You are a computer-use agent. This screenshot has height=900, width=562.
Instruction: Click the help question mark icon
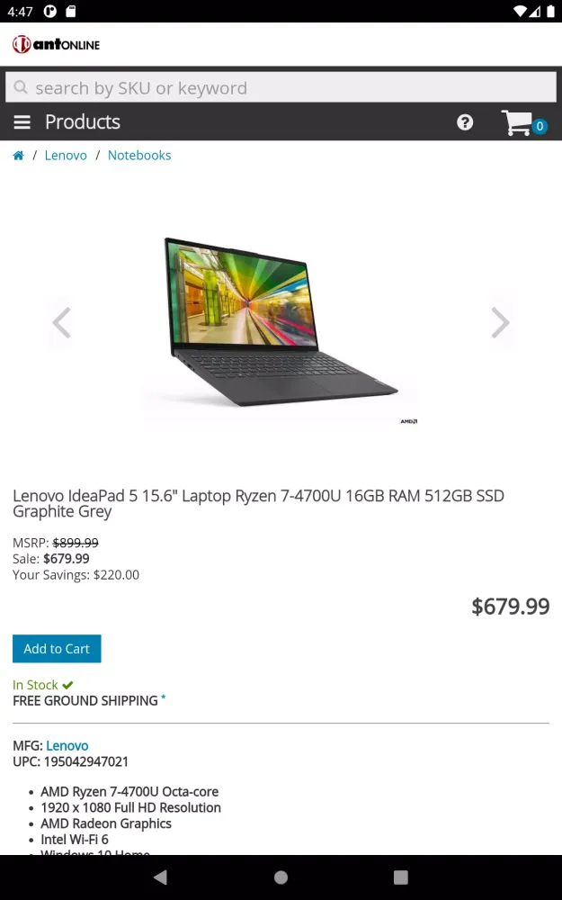tap(465, 121)
